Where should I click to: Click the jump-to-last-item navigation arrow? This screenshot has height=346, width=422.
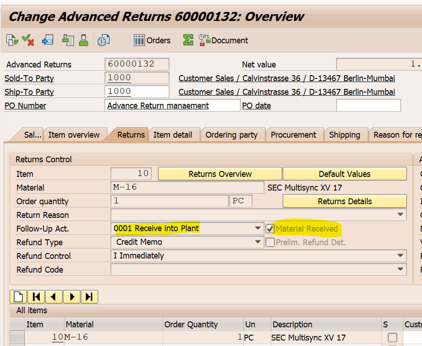(x=89, y=297)
